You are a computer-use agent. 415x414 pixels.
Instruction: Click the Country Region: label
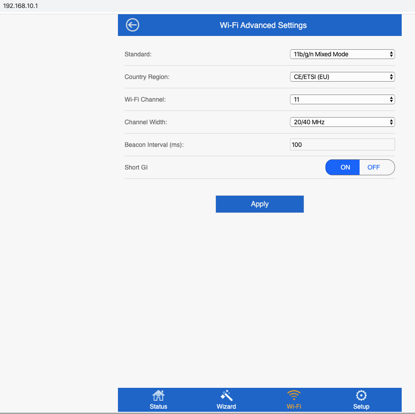point(147,77)
